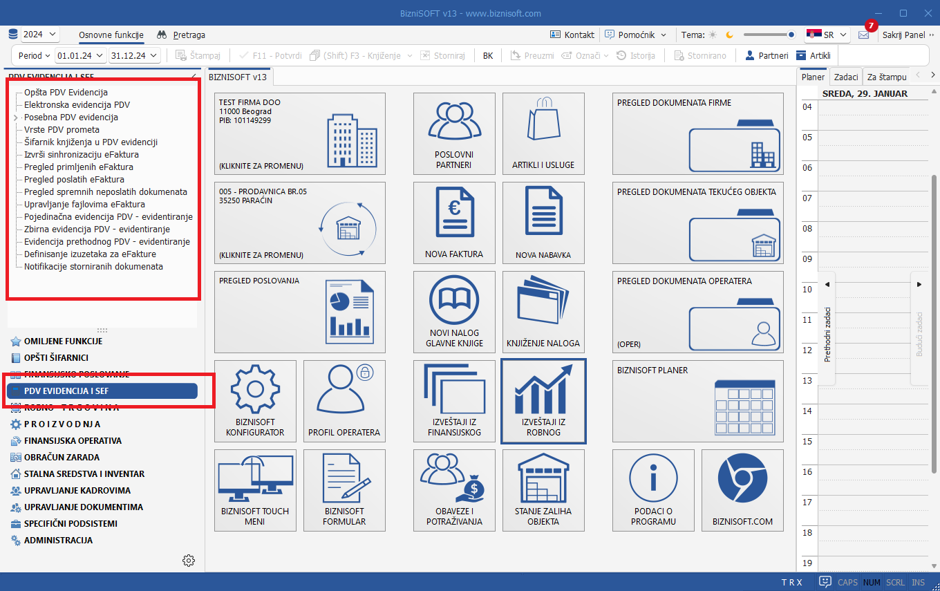Hide the panel with Sakrij Panel
940x591 pixels.
click(x=903, y=35)
